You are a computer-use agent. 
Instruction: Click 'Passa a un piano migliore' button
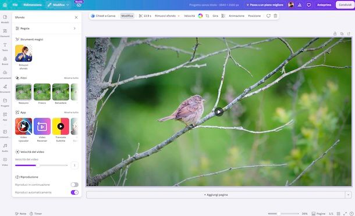265,5
